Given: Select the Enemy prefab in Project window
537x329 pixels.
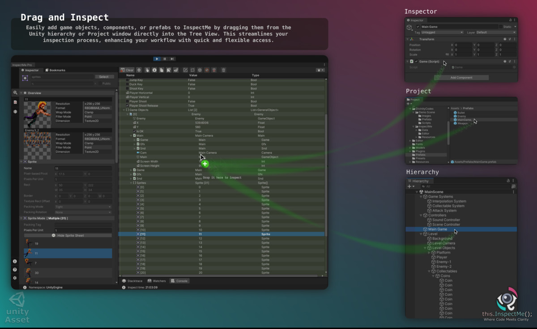Looking at the screenshot, I should [460, 117].
